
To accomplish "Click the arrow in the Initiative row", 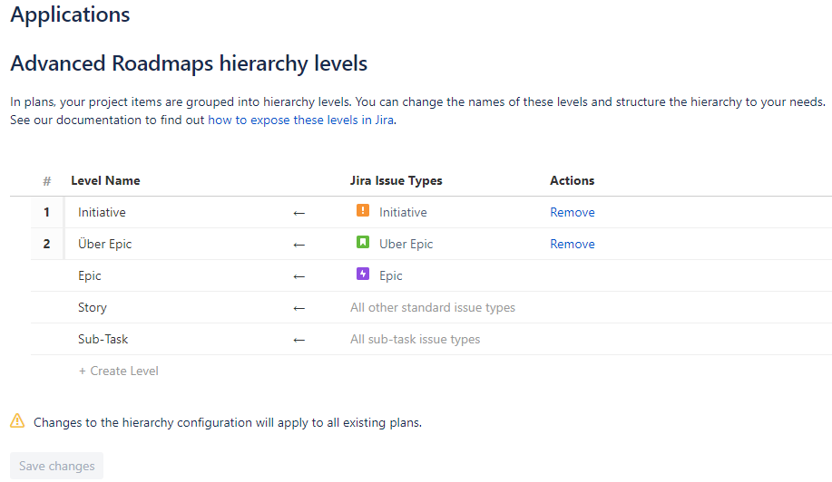I will pyautogui.click(x=299, y=213).
